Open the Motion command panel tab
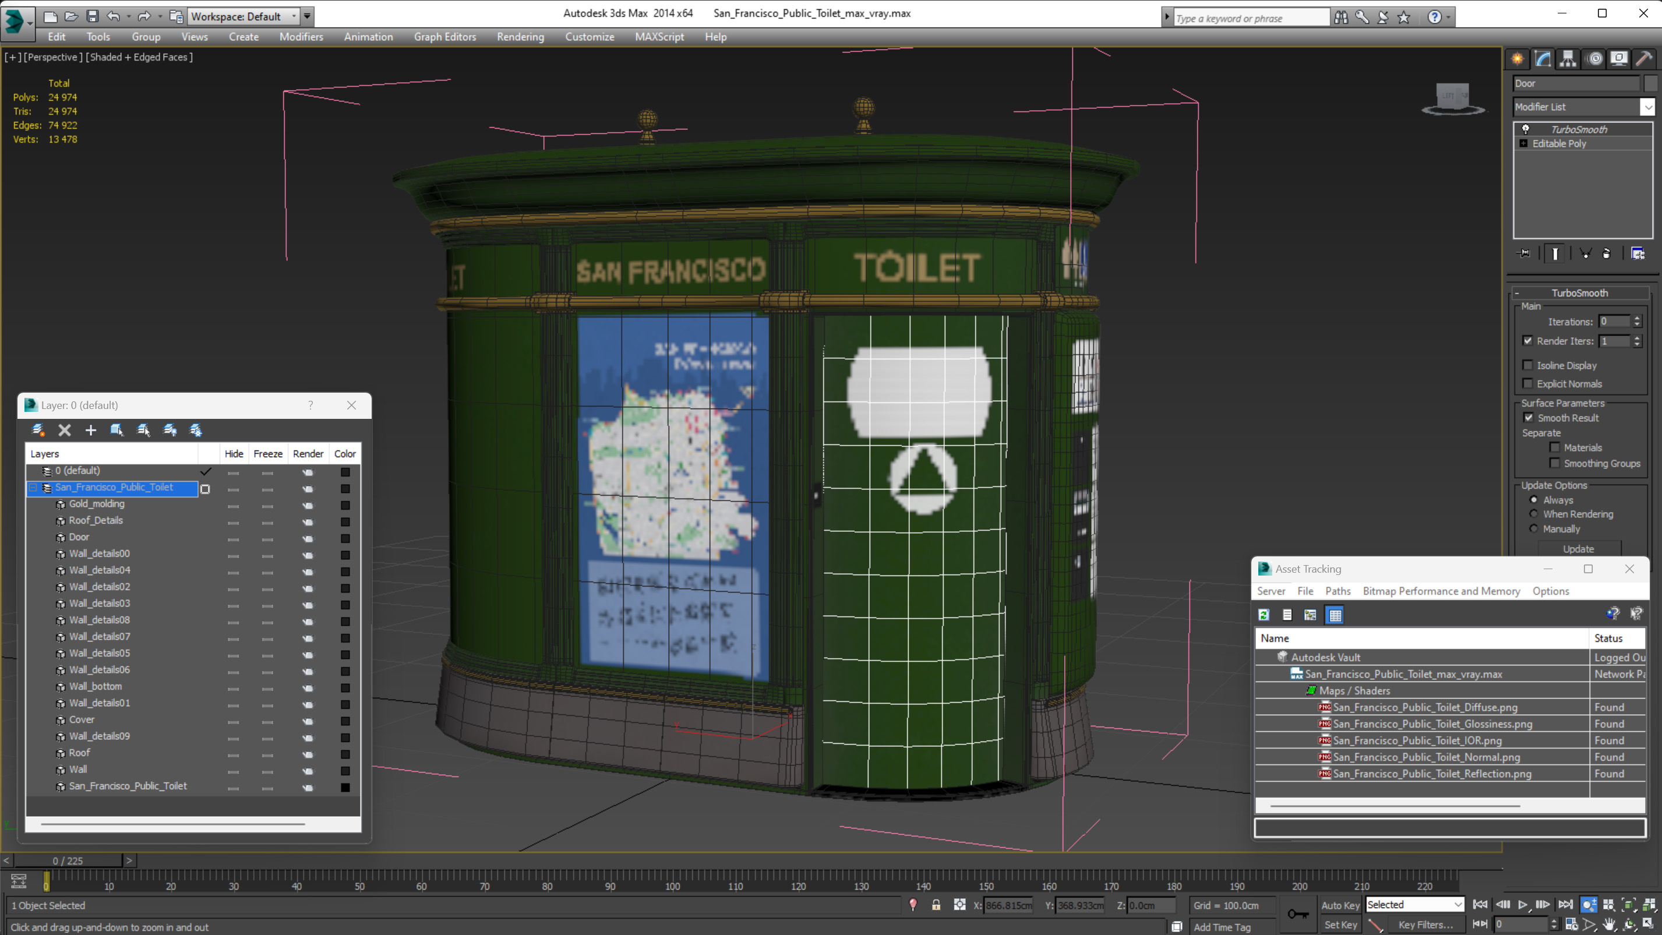 tap(1594, 59)
